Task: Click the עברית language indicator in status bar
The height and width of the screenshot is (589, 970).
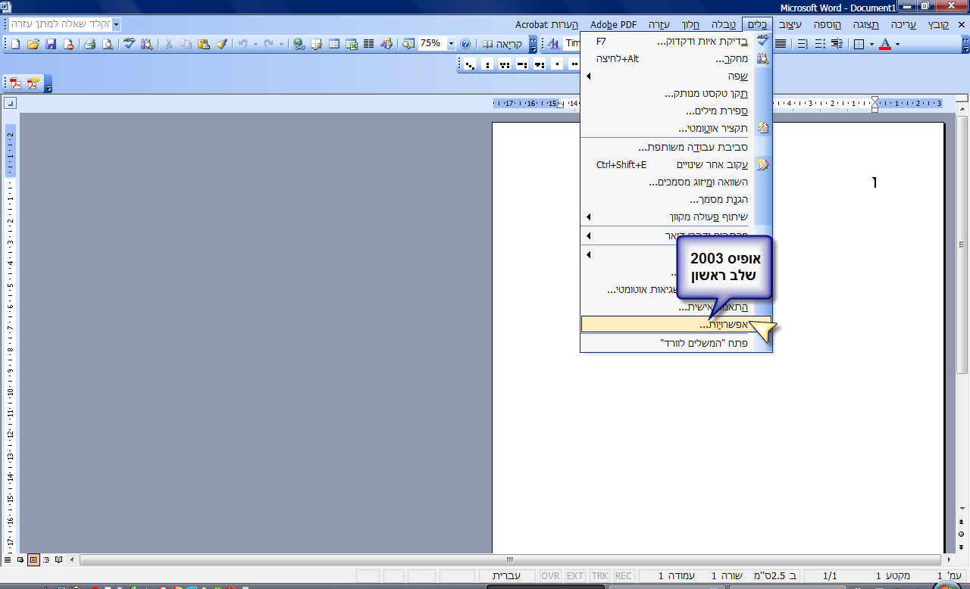Action: [506, 576]
